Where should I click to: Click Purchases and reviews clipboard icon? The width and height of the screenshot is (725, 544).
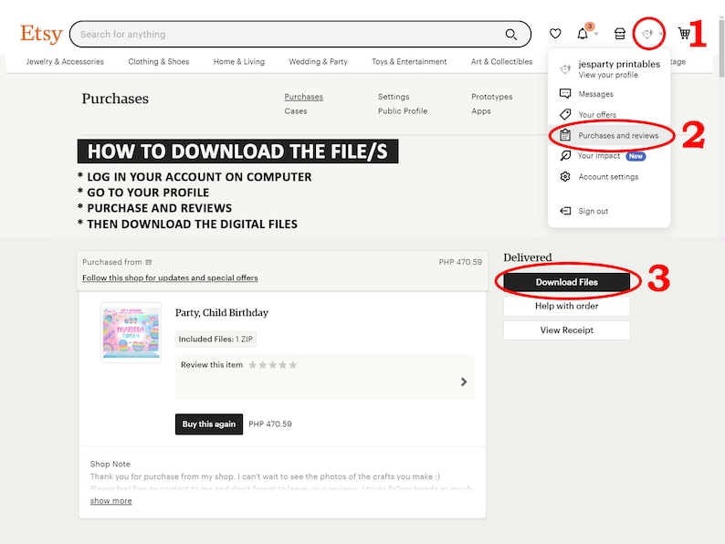point(565,135)
